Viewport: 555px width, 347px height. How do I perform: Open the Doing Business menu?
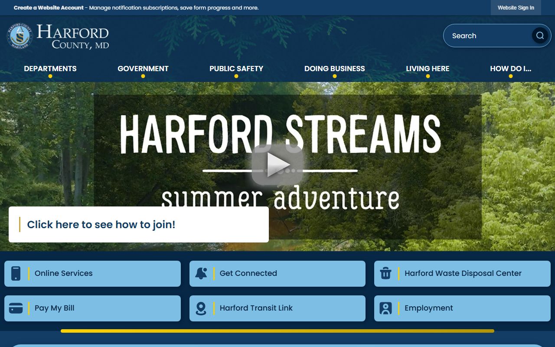(x=335, y=69)
